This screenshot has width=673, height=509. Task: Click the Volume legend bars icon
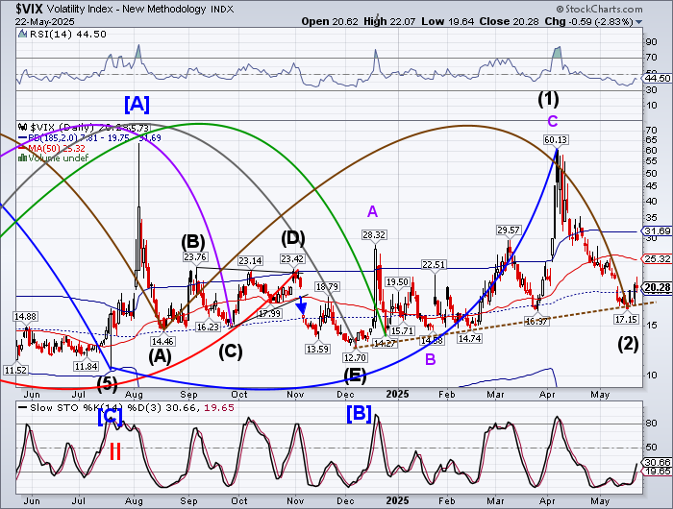tap(23, 158)
